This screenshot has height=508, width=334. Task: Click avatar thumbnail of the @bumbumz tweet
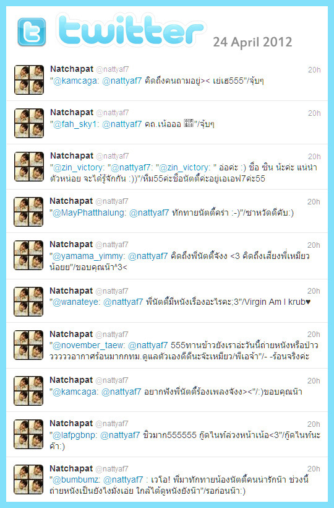[28, 480]
